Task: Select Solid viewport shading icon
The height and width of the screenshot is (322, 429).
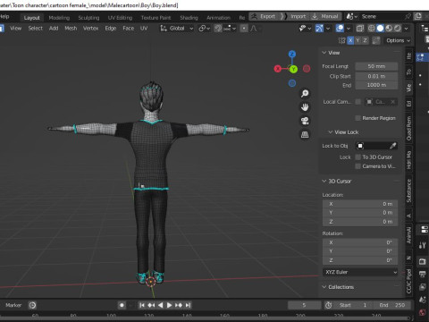Action: [380, 29]
